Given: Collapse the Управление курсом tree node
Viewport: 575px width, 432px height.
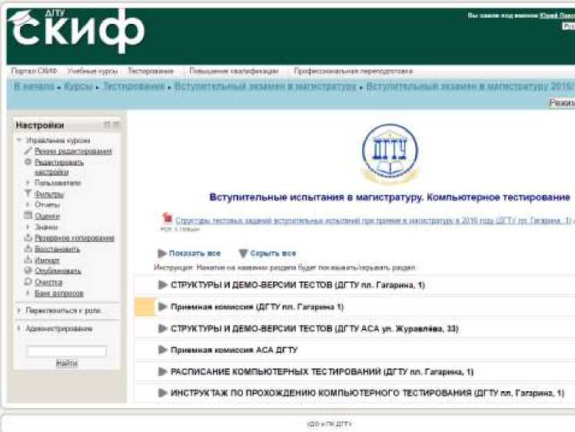Looking at the screenshot, I should tap(19, 140).
